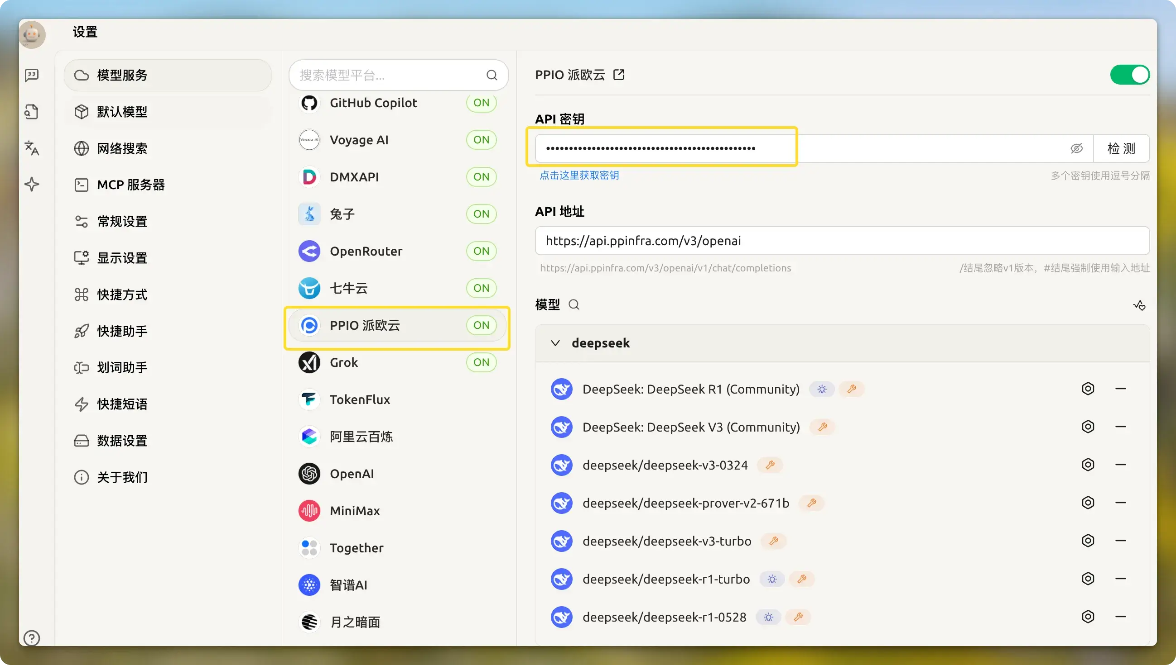This screenshot has height=665, width=1176.
Task: Click the help question mark icon
Action: pyautogui.click(x=32, y=637)
